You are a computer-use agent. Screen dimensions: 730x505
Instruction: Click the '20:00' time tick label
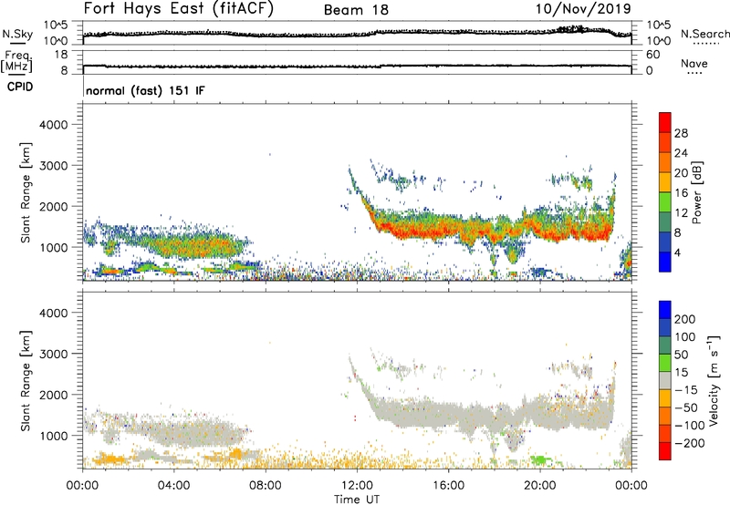coord(540,486)
